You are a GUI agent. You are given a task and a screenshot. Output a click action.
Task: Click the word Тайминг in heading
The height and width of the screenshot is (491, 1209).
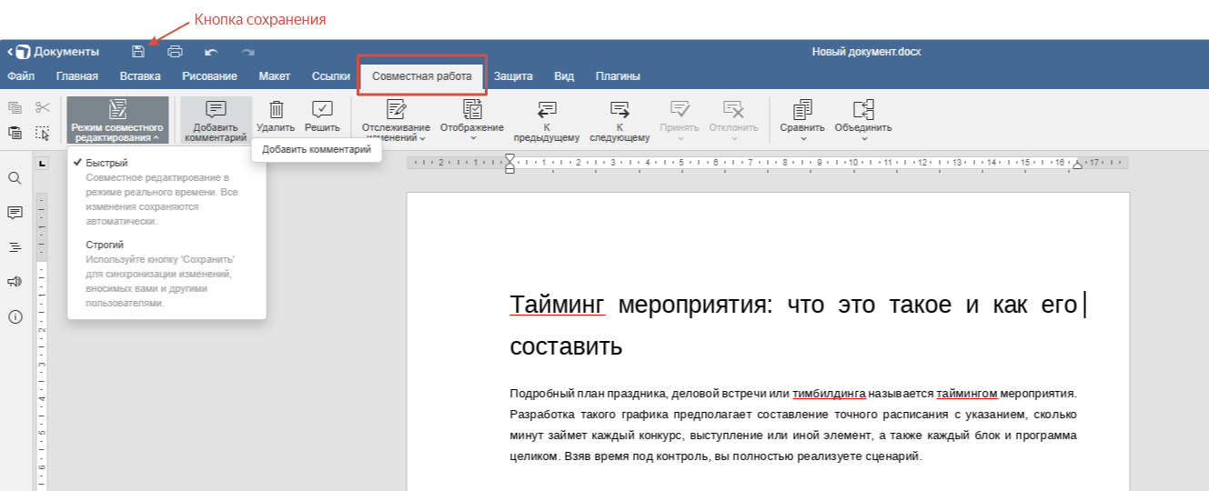pos(557,305)
